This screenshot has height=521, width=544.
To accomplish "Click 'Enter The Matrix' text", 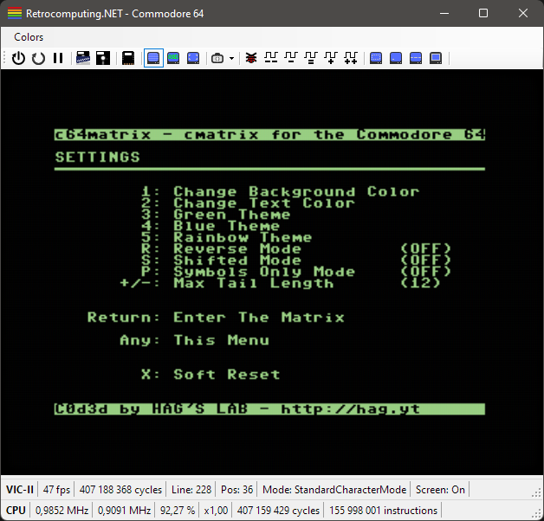I will (x=258, y=318).
